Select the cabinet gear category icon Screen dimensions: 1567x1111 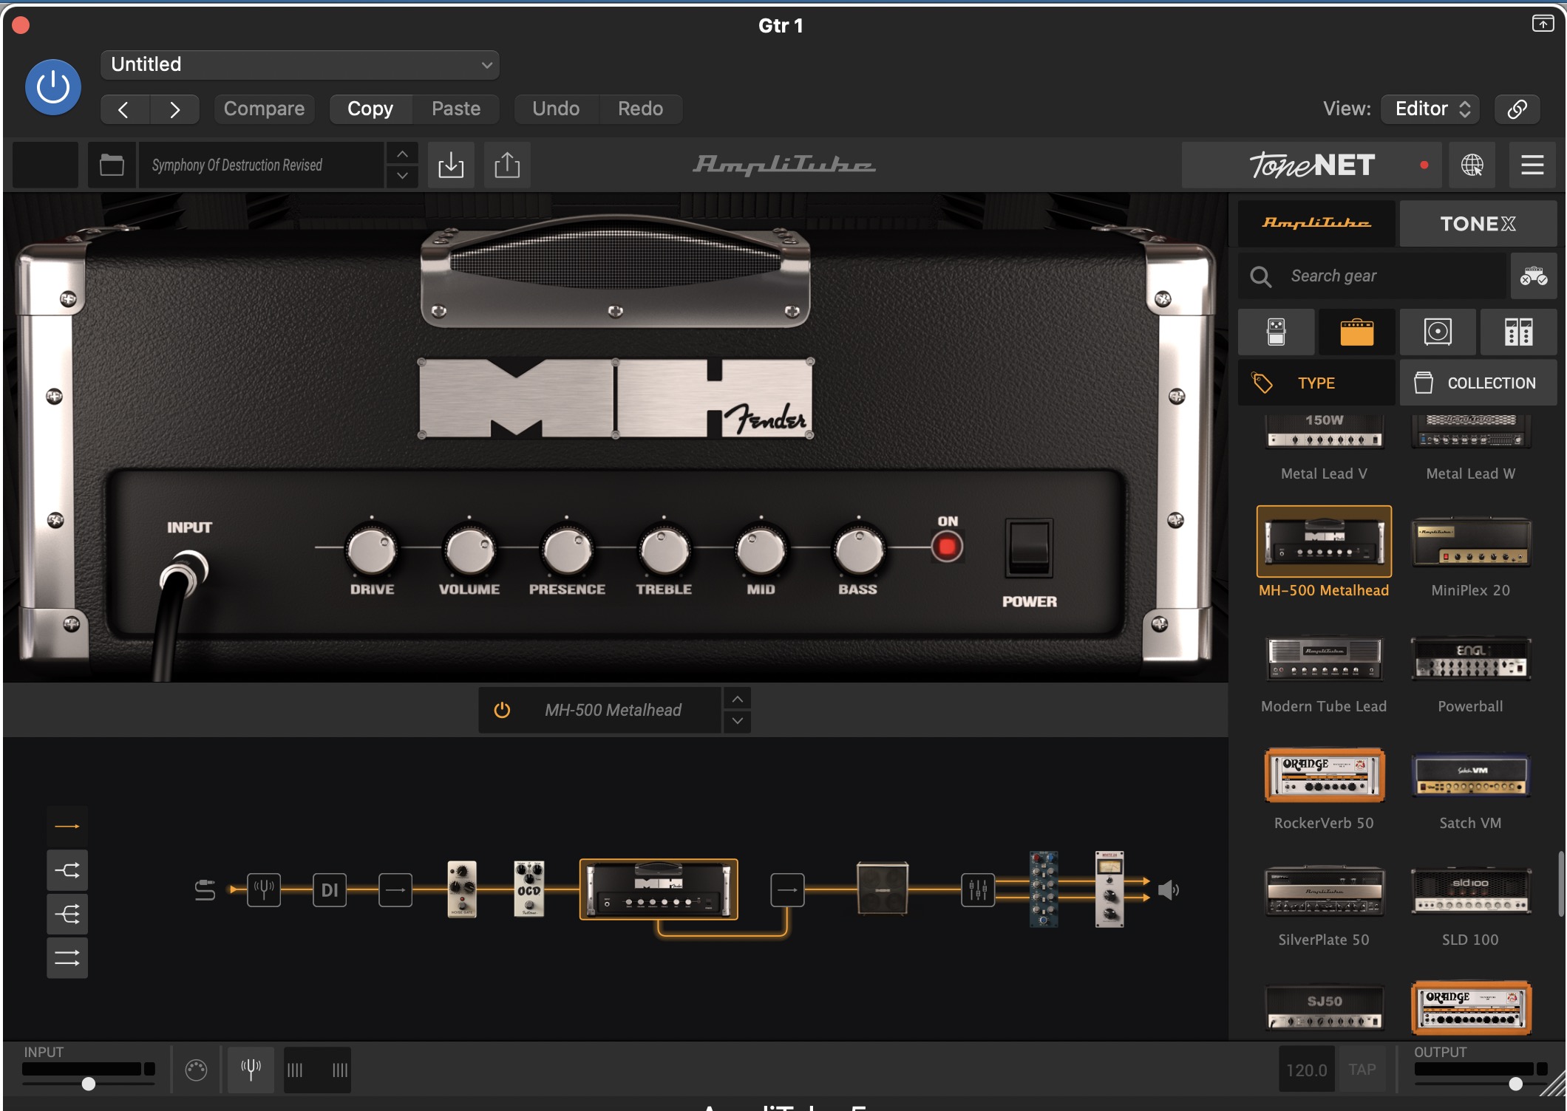pyautogui.click(x=1438, y=332)
